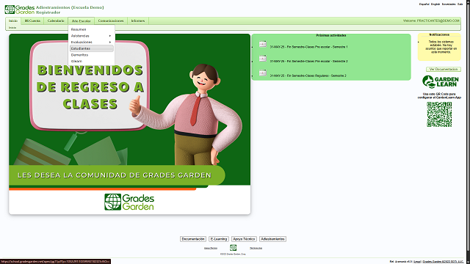Open the Grades Garden ©2022 footer link
This screenshot has width=470, height=264.
pyautogui.click(x=443, y=262)
